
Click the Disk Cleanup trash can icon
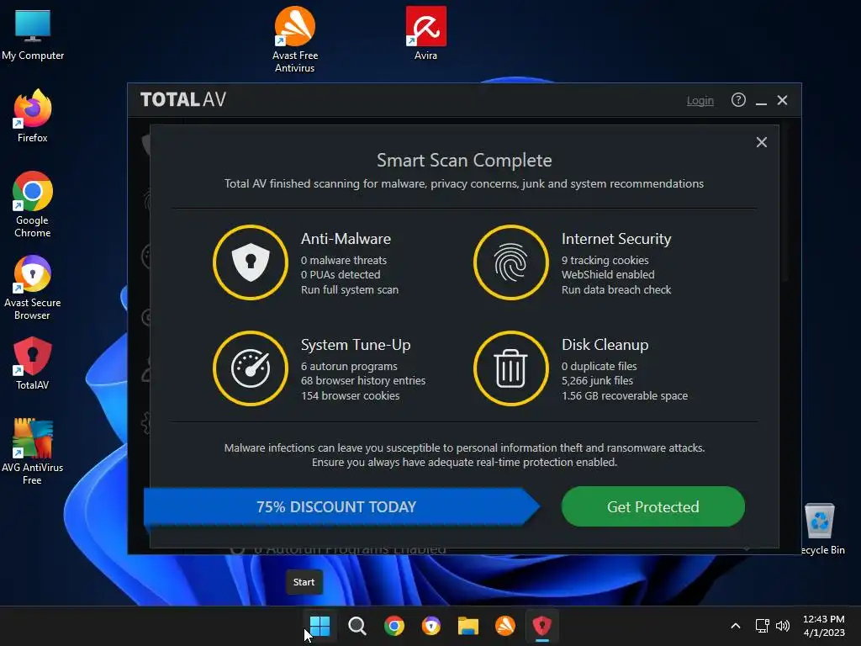click(x=510, y=368)
